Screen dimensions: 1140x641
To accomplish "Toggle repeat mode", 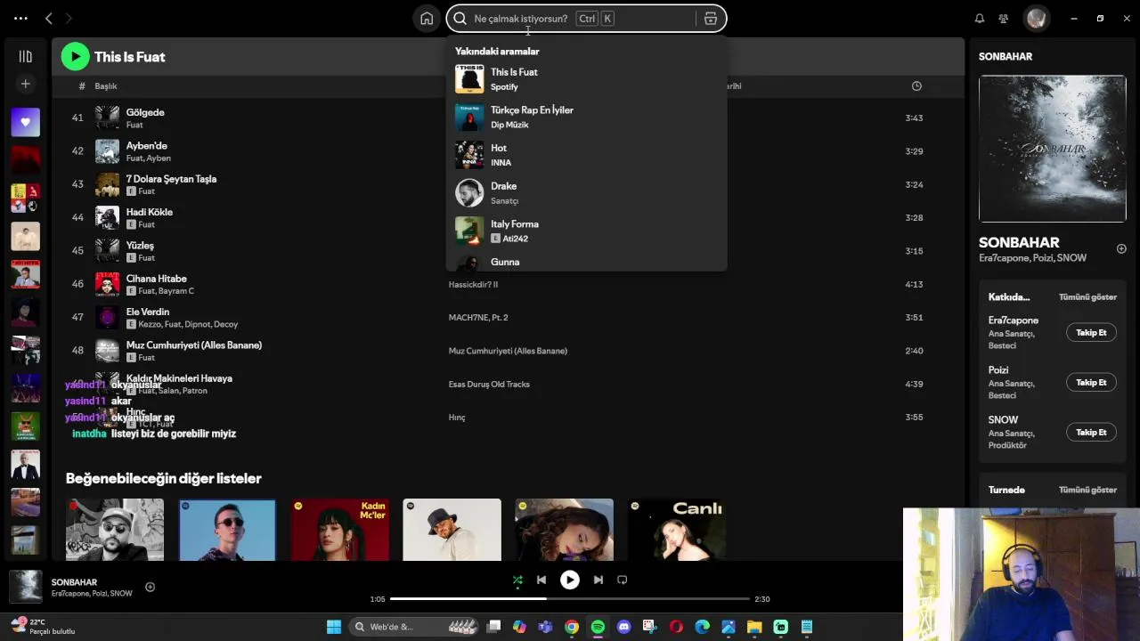I will pos(622,580).
